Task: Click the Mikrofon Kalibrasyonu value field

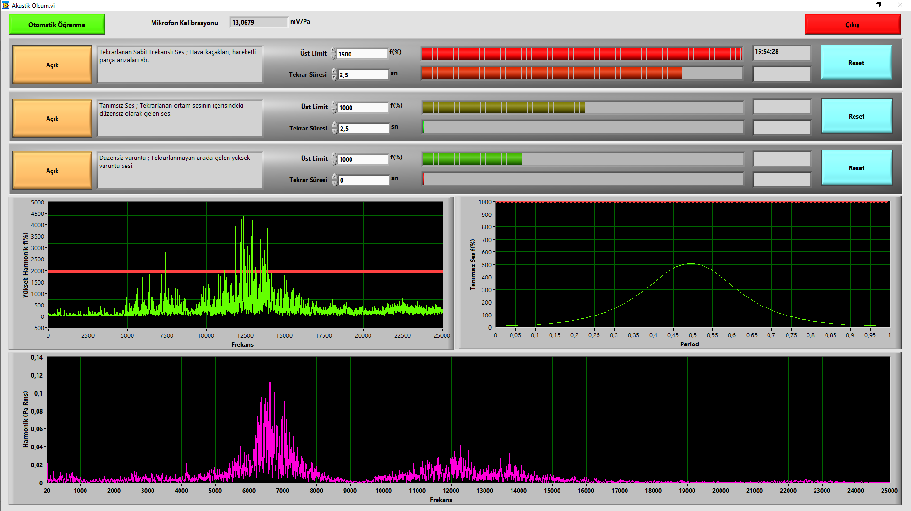Action: [258, 22]
